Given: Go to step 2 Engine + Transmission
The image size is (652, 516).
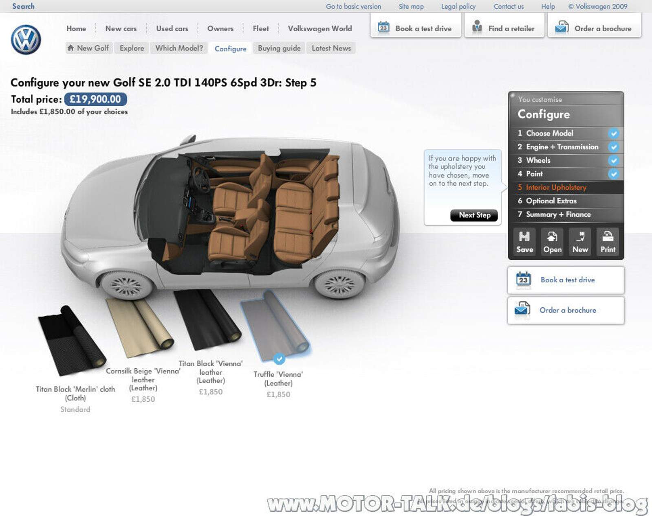Looking at the screenshot, I should (x=566, y=146).
